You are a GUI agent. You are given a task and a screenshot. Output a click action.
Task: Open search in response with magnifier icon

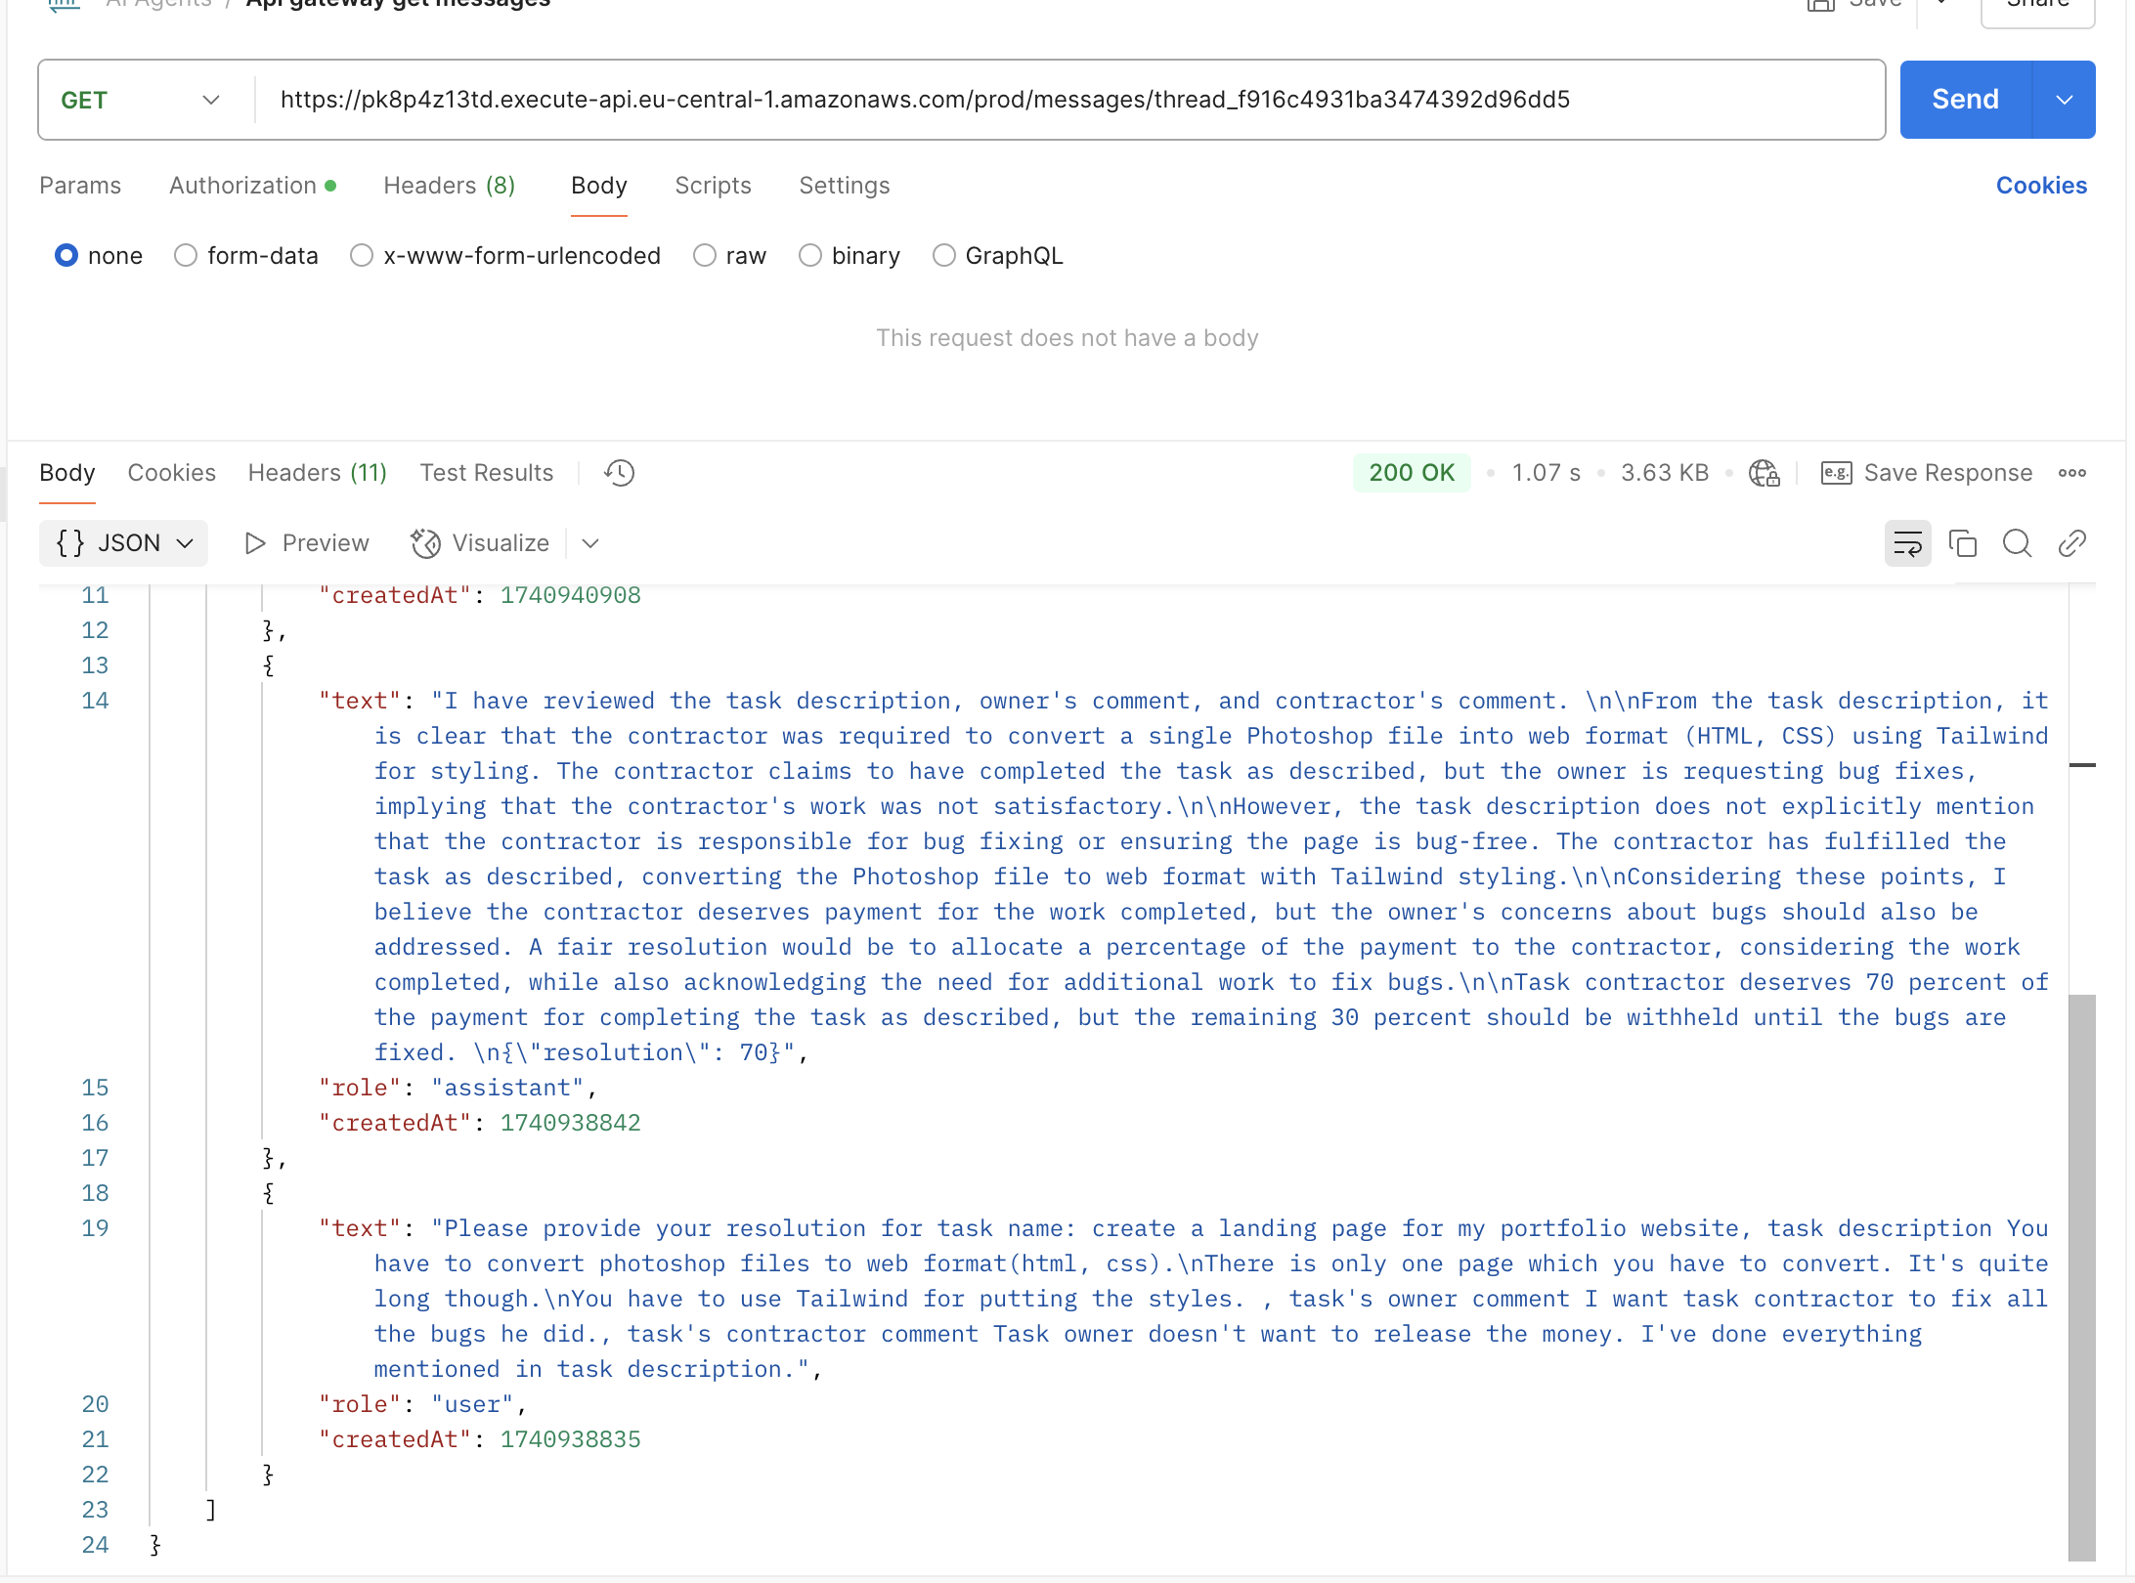click(2017, 543)
